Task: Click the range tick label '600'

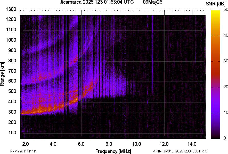Action: [12, 81]
